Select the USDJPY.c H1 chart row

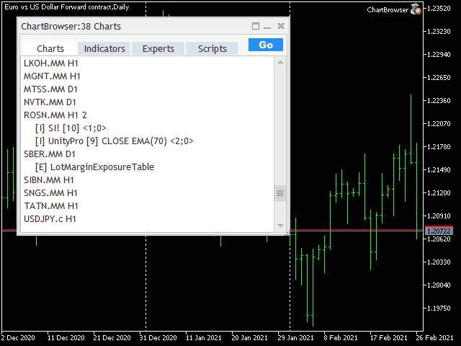coord(148,218)
